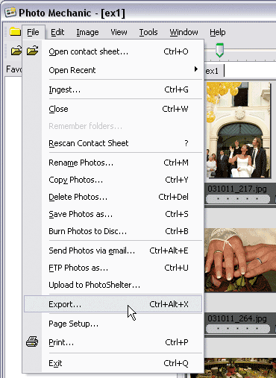Open the Edit menu

pos(57,32)
